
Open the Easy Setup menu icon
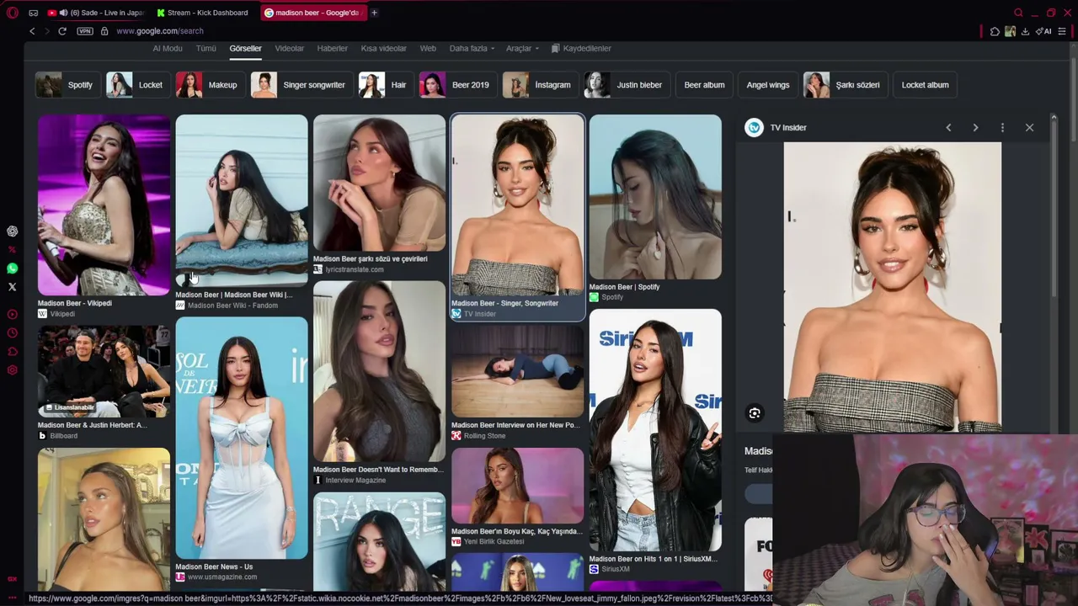(x=1062, y=31)
